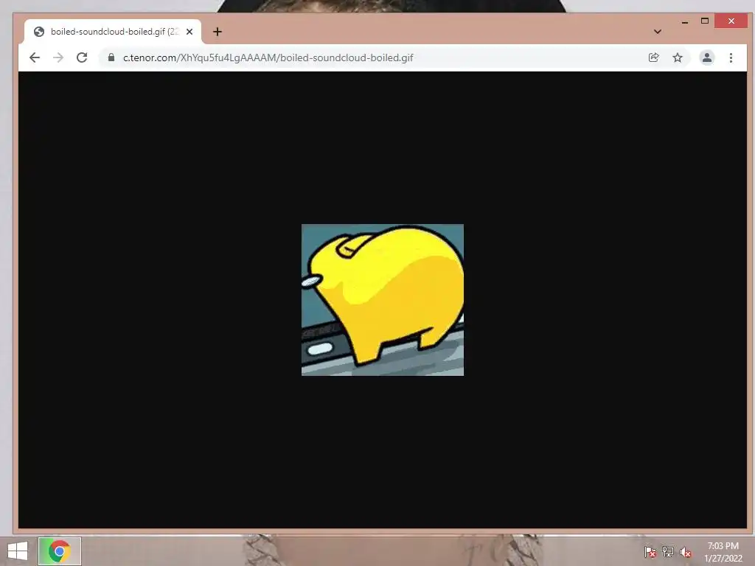The width and height of the screenshot is (755, 566).
Task: Go back with the back arrow
Action: click(35, 57)
